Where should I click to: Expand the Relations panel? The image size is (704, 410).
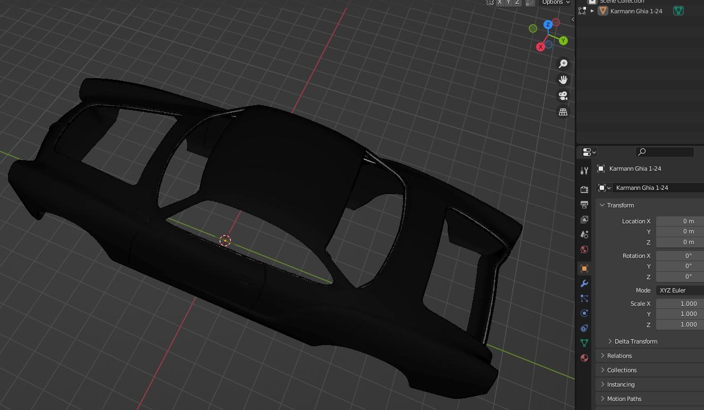602,356
